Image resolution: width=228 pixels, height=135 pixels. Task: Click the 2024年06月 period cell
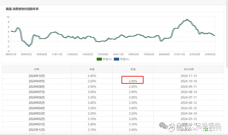coord(37,97)
